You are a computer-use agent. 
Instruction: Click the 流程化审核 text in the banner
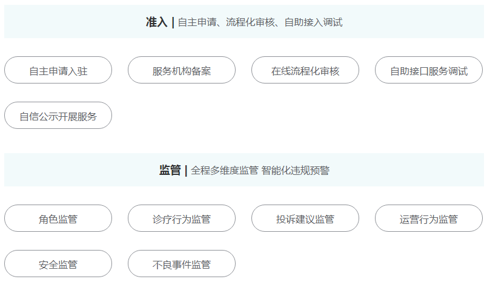click(250, 22)
